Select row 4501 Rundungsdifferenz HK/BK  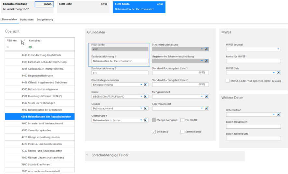click(40, 96)
